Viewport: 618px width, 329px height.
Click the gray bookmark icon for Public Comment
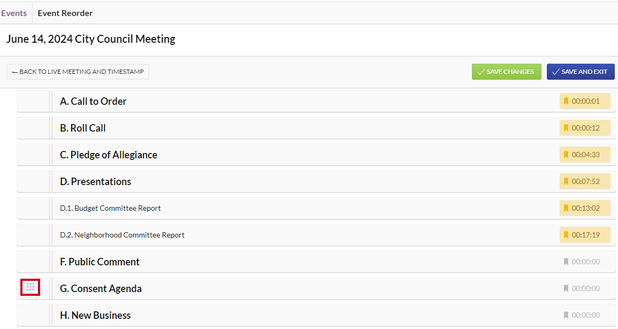coord(566,262)
